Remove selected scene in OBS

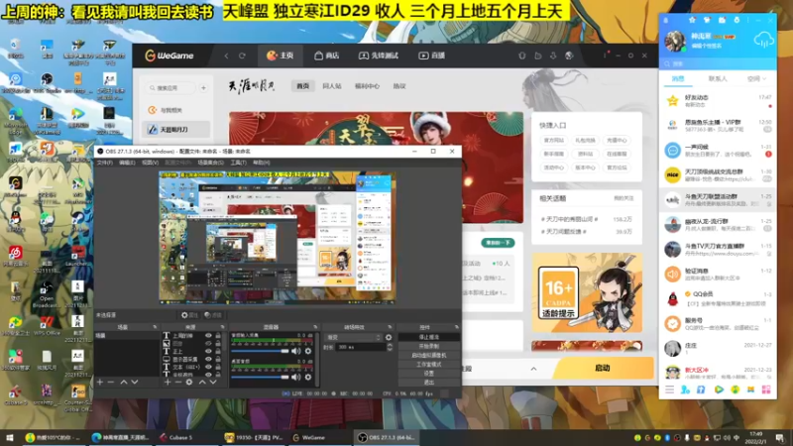111,383
